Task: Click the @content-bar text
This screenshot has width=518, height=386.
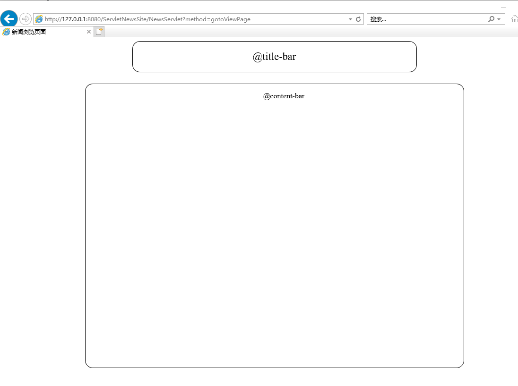Action: [284, 96]
